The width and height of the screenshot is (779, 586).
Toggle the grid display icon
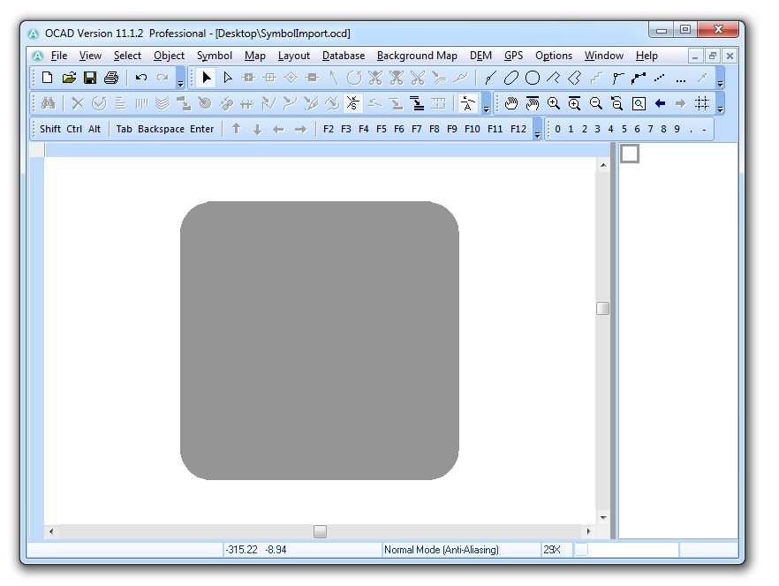pyautogui.click(x=702, y=103)
